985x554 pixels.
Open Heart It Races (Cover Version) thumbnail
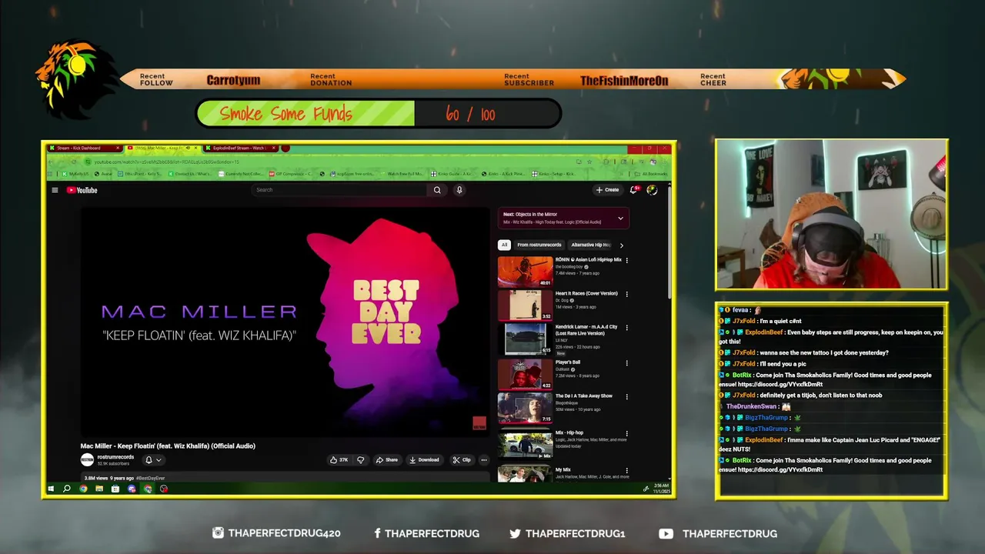point(525,305)
